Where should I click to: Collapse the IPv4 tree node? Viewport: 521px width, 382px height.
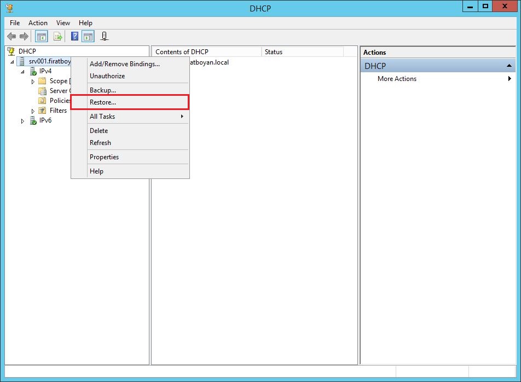point(22,72)
